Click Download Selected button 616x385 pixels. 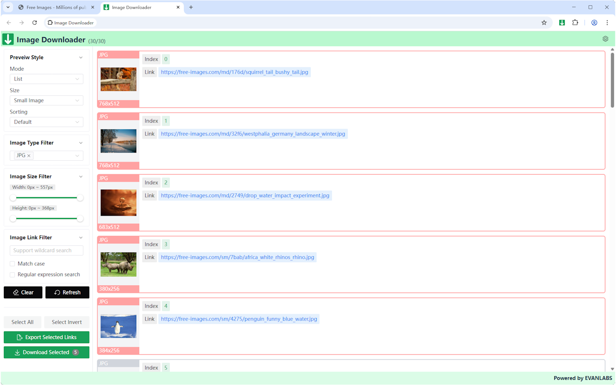(47, 352)
